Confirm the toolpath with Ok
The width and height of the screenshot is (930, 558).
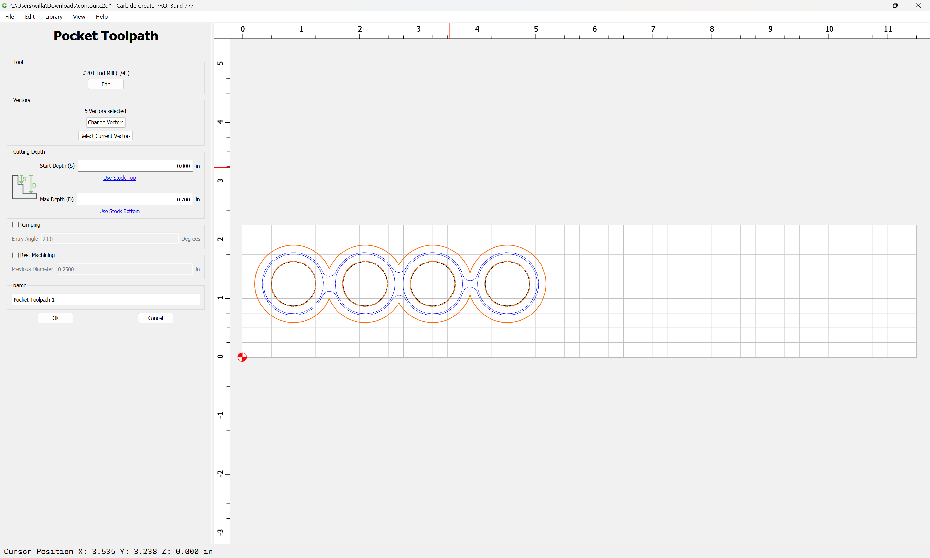point(55,318)
